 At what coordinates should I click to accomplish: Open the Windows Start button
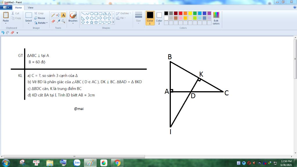click(6, 163)
